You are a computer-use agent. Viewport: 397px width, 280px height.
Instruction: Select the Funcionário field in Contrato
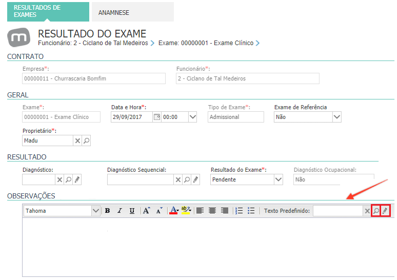coord(248,78)
